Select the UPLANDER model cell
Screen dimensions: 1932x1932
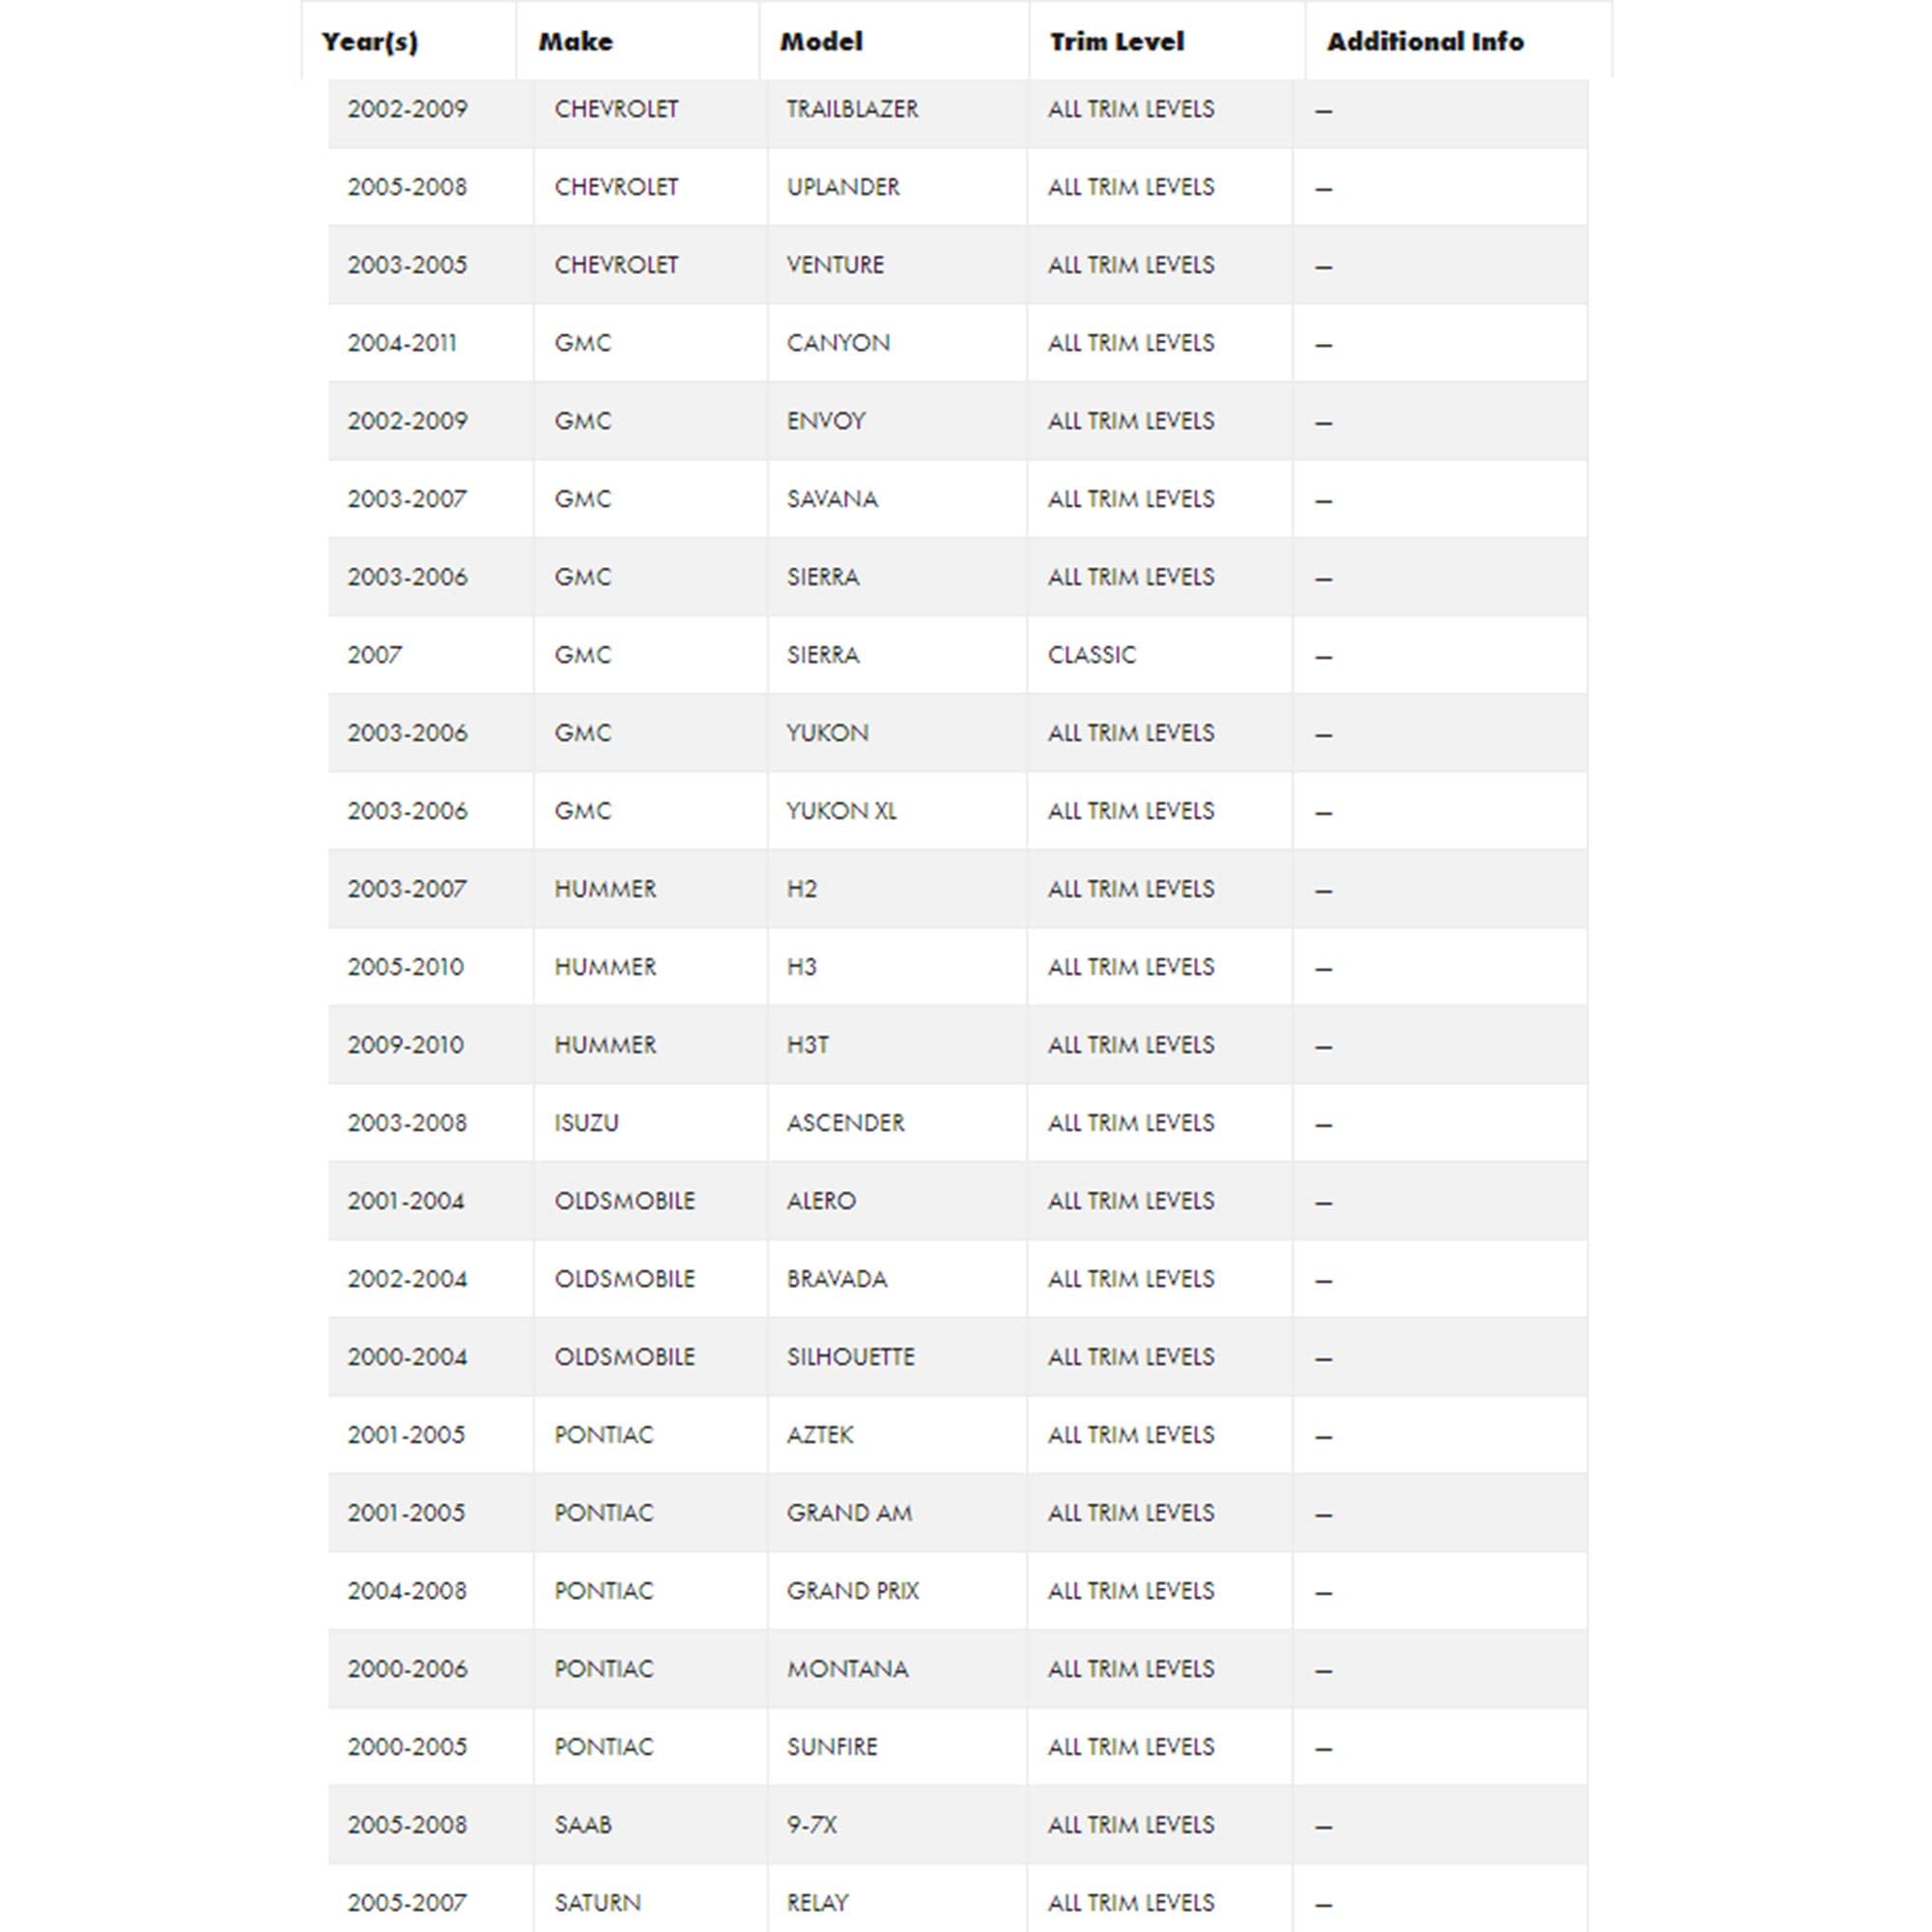click(843, 187)
